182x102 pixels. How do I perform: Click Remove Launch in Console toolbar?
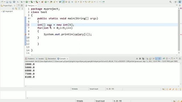pyautogui.click(x=140, y=59)
